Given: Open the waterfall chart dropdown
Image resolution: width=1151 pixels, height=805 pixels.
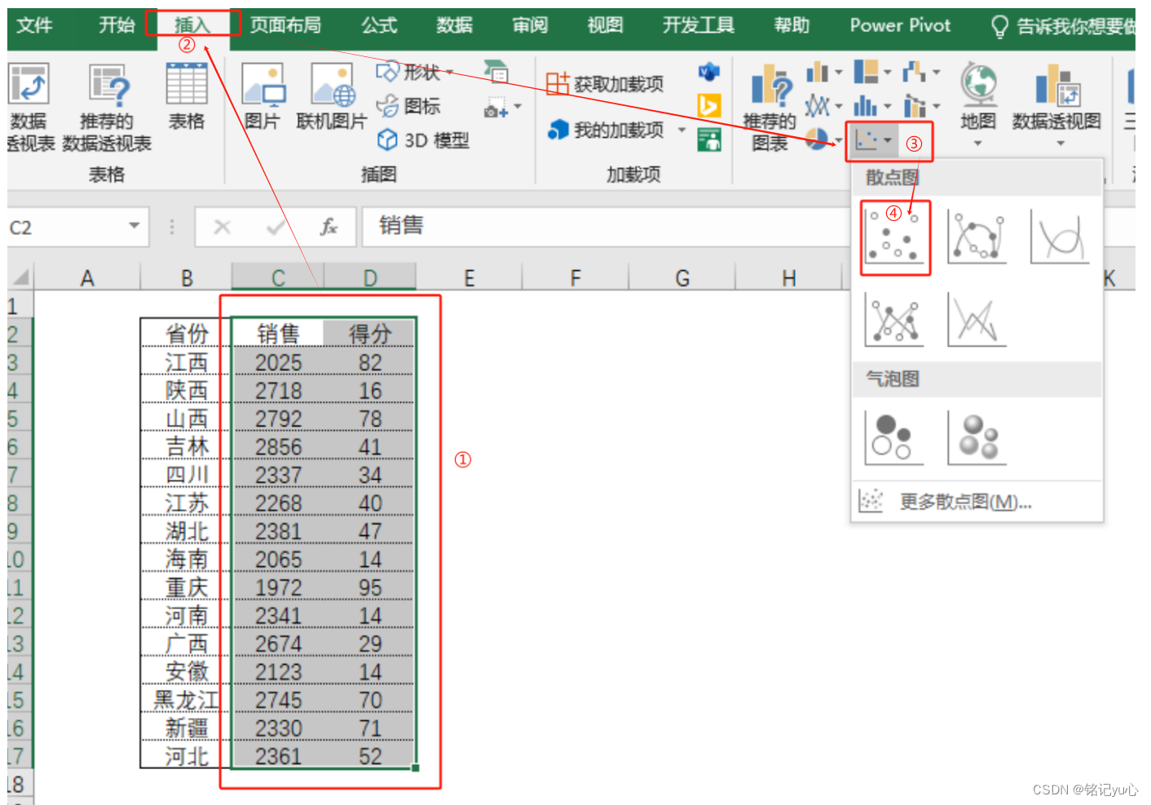Looking at the screenshot, I should (921, 72).
